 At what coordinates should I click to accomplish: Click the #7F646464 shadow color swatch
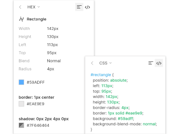21,125
